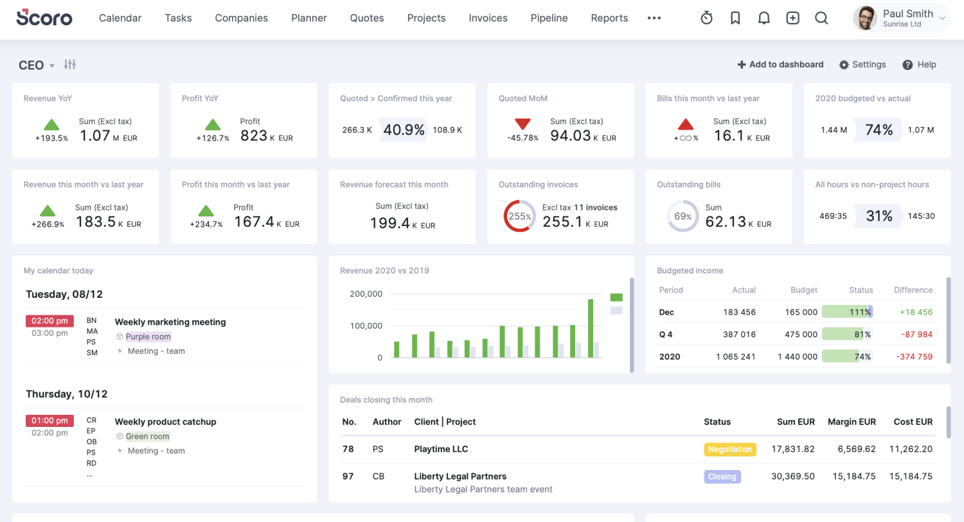Click the Add to dashboard button
The height and width of the screenshot is (522, 964).
(x=780, y=64)
